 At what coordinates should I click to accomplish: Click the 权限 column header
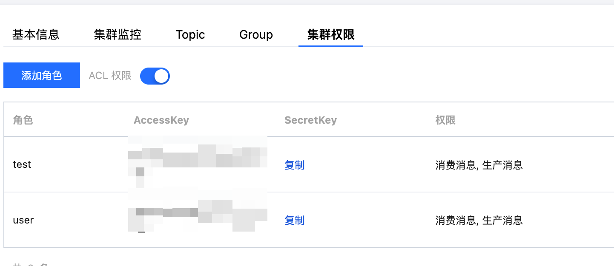pyautogui.click(x=445, y=120)
